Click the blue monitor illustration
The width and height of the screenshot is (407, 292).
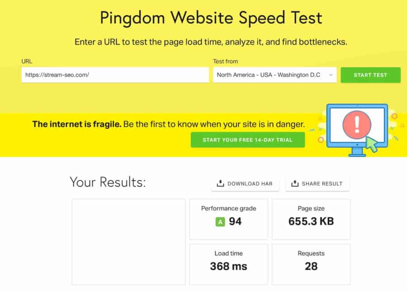(x=357, y=130)
